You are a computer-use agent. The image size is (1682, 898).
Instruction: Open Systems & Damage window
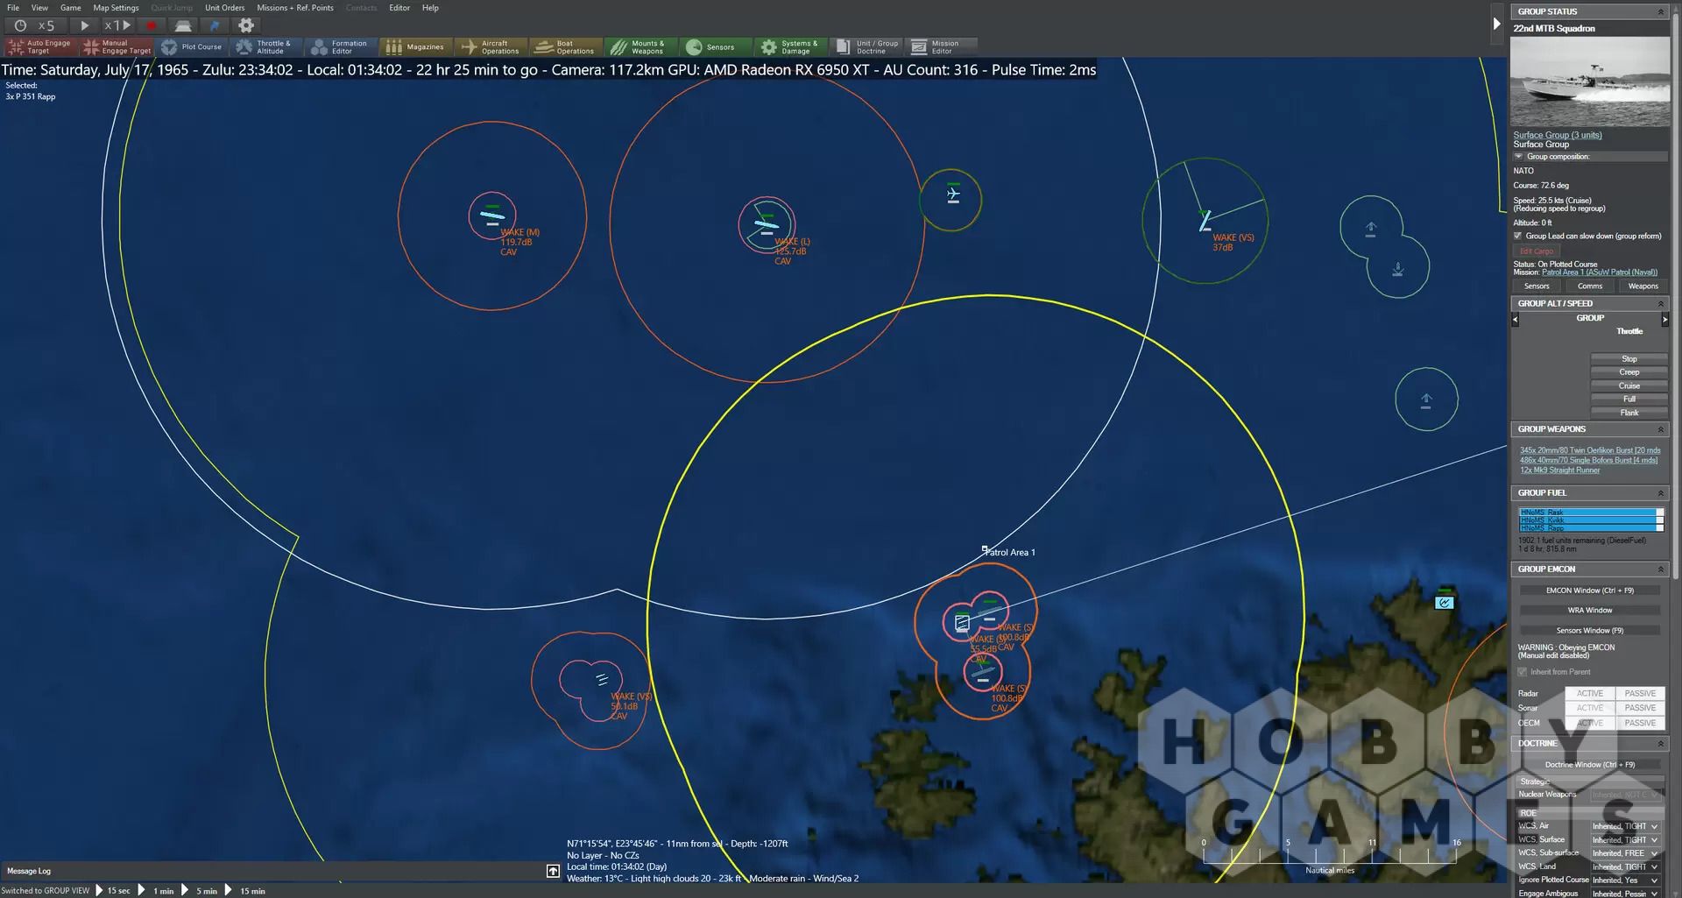(791, 47)
